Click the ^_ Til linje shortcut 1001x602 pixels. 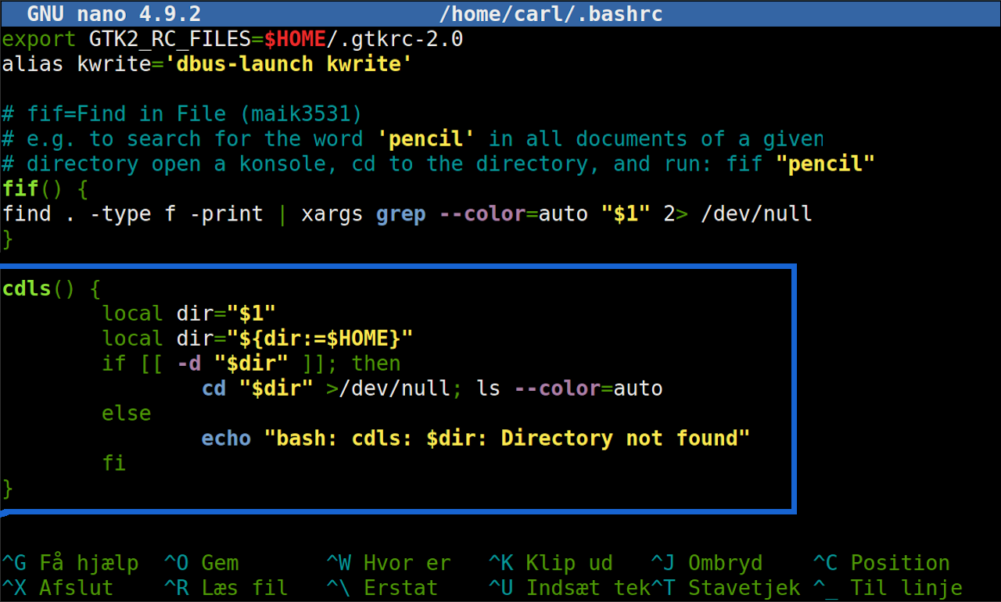pos(888,588)
